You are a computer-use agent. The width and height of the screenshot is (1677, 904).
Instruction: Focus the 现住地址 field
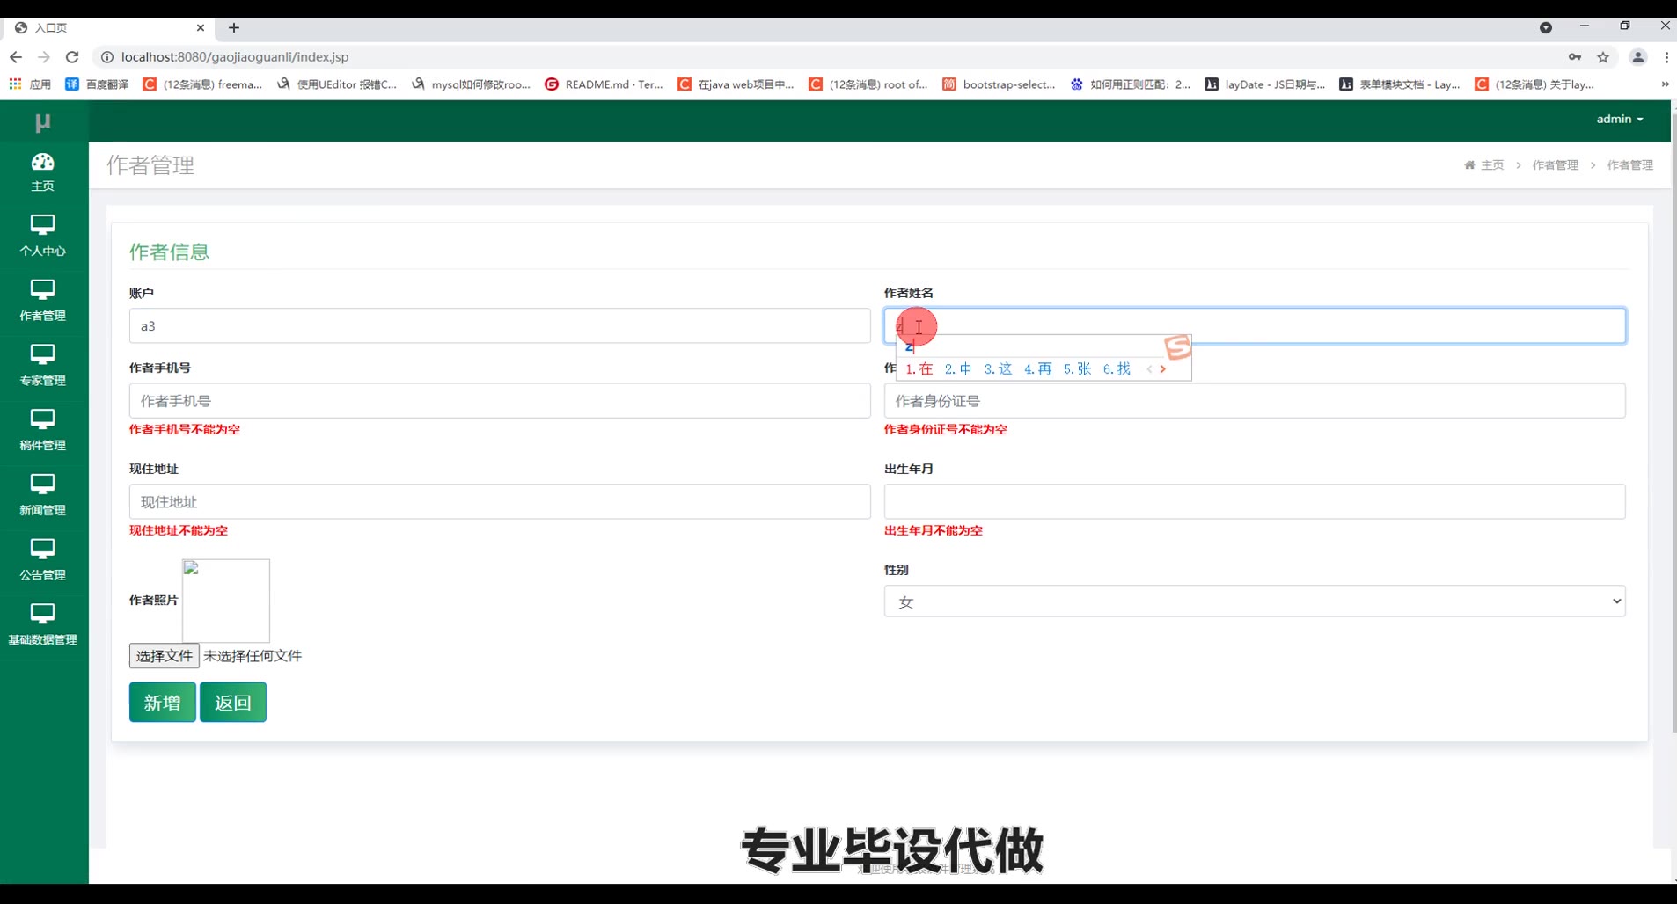click(x=500, y=502)
